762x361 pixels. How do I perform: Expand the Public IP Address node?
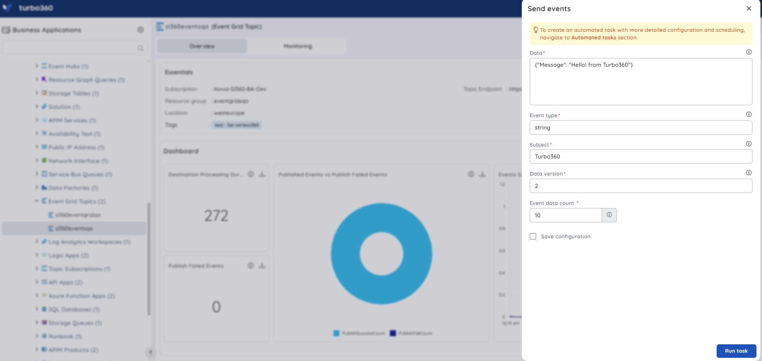[37, 147]
